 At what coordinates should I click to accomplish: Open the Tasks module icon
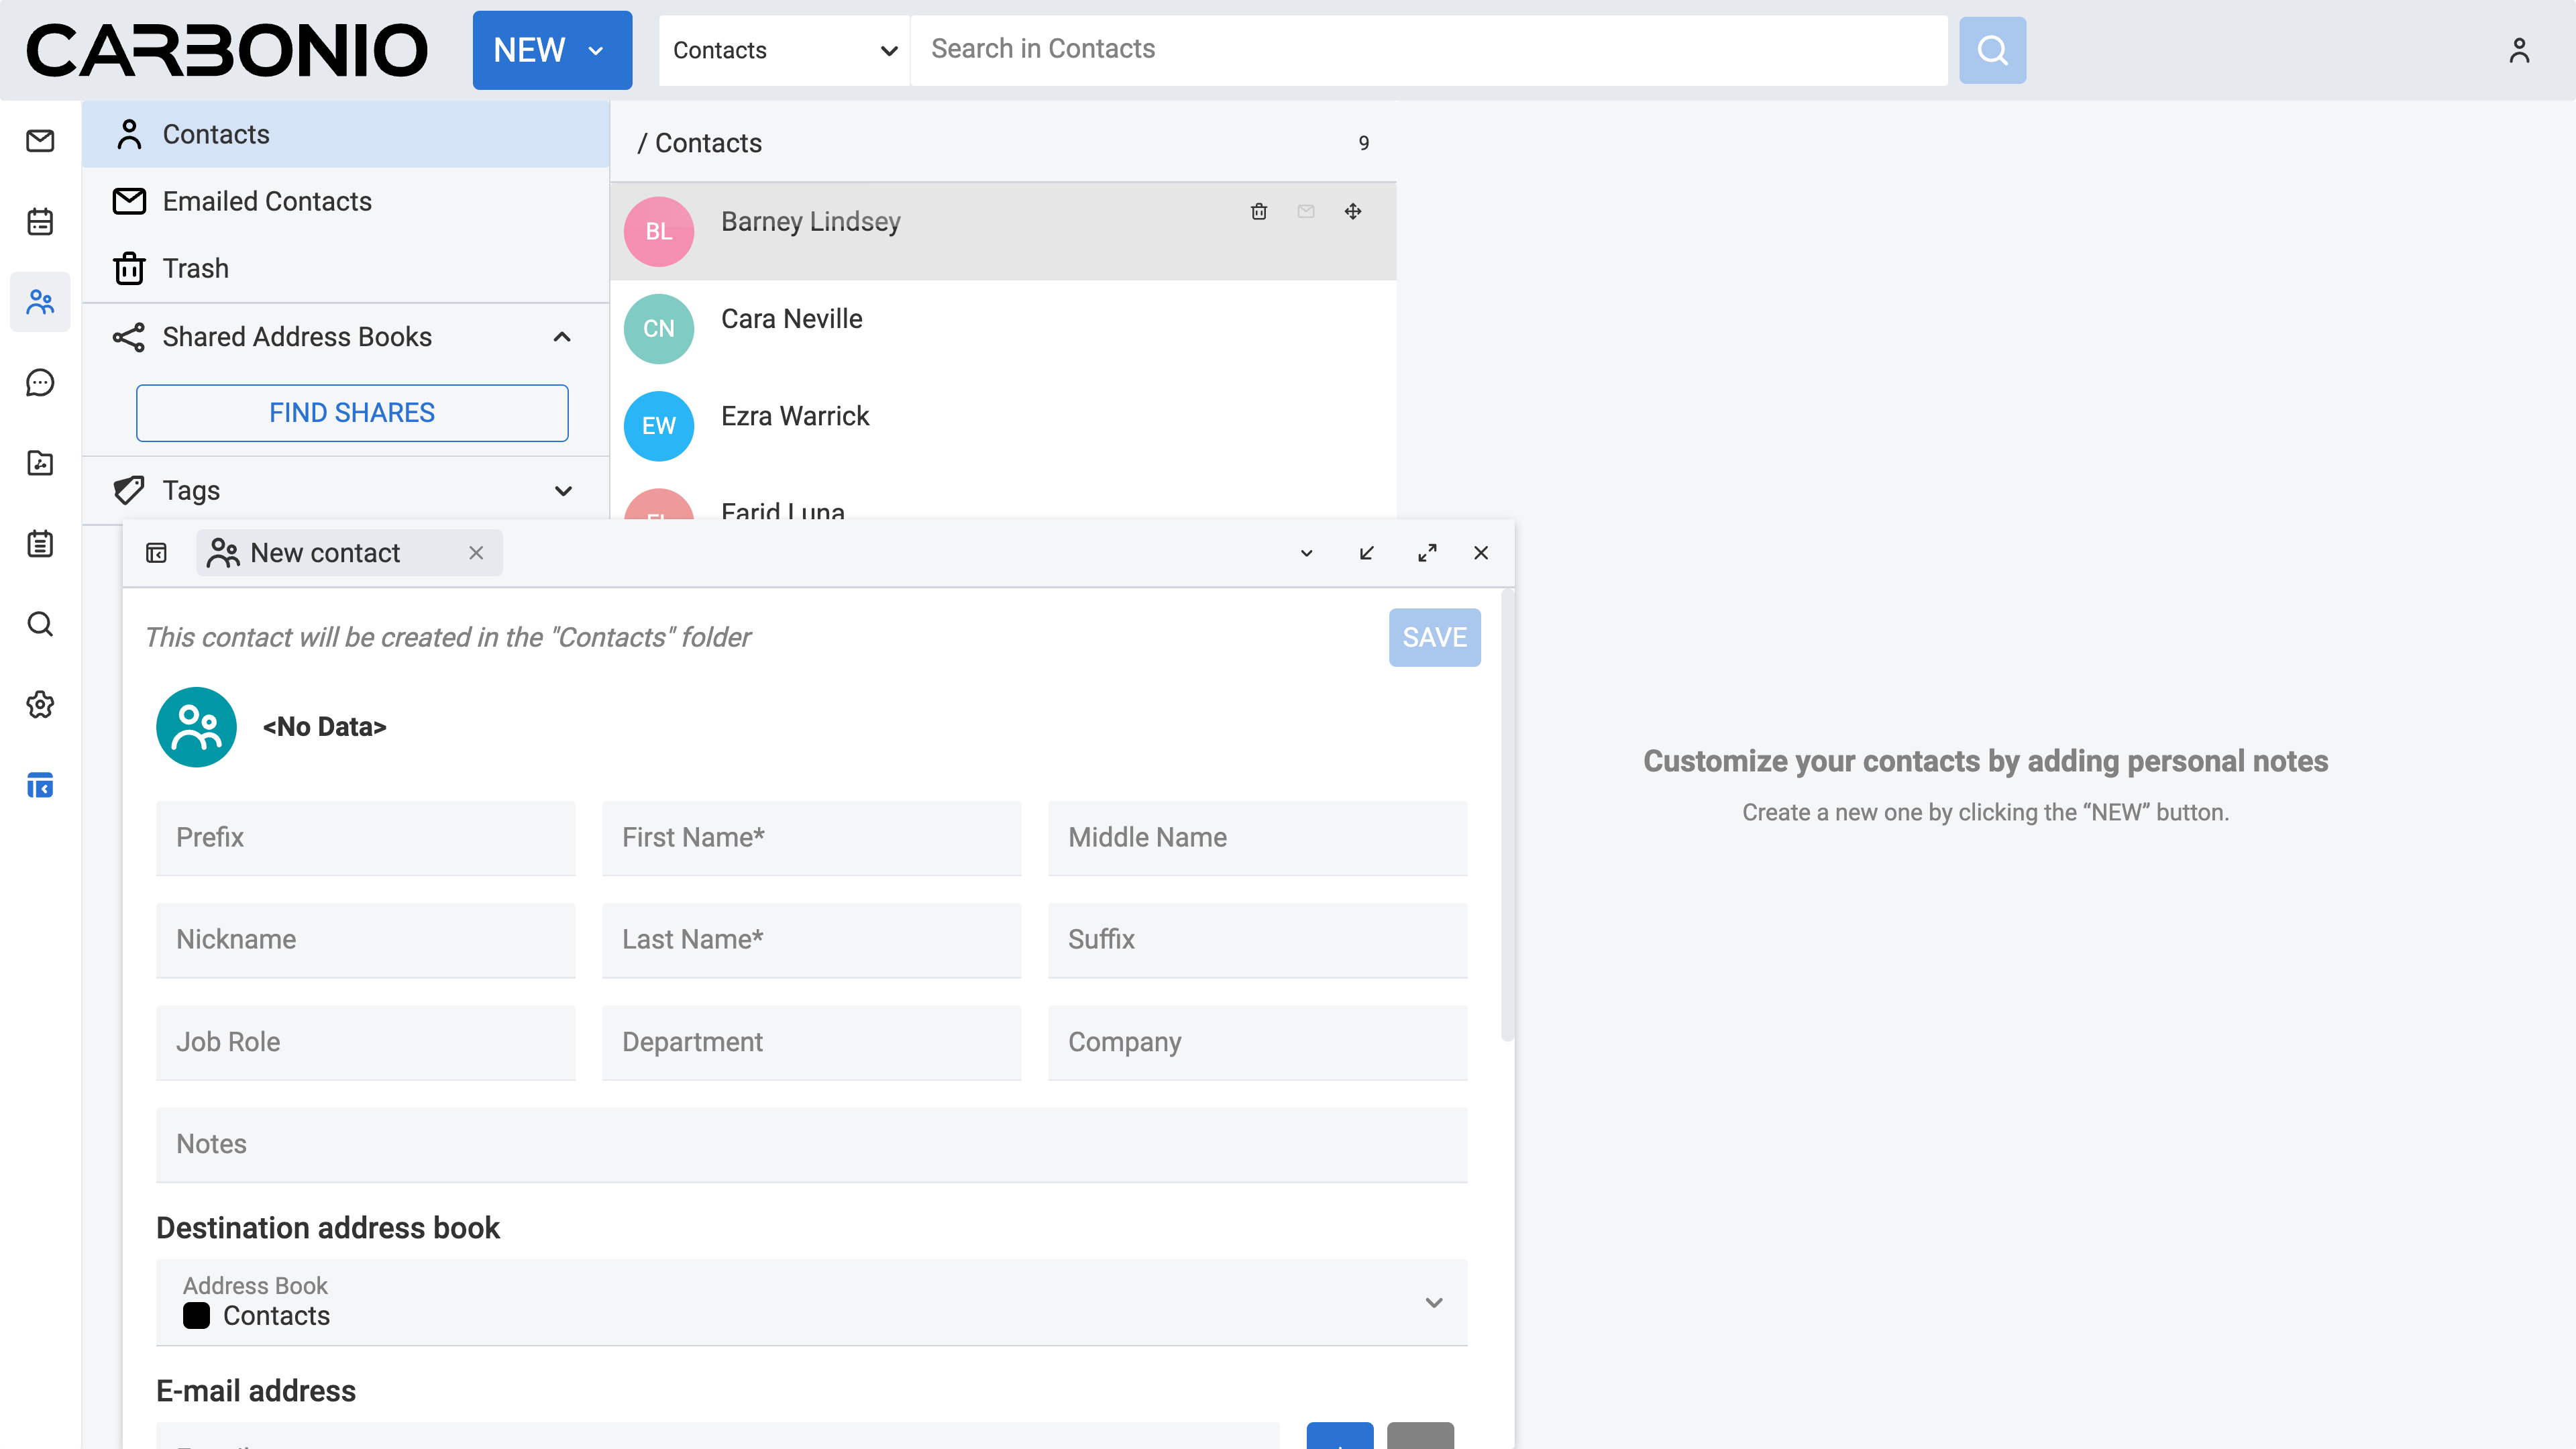(x=40, y=544)
